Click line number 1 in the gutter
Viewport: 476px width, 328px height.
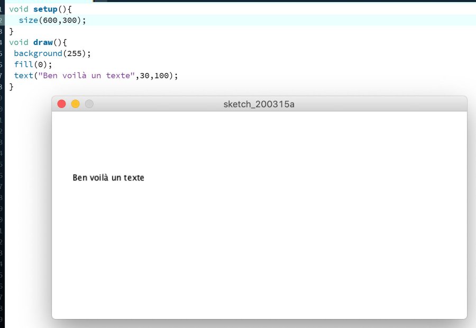coord(2,9)
